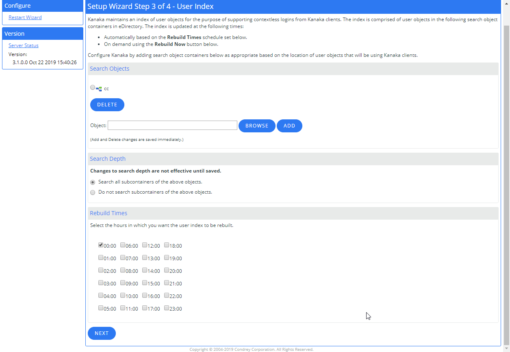Click the Rebuild Times section header
The height and width of the screenshot is (352, 510).
[x=293, y=213]
